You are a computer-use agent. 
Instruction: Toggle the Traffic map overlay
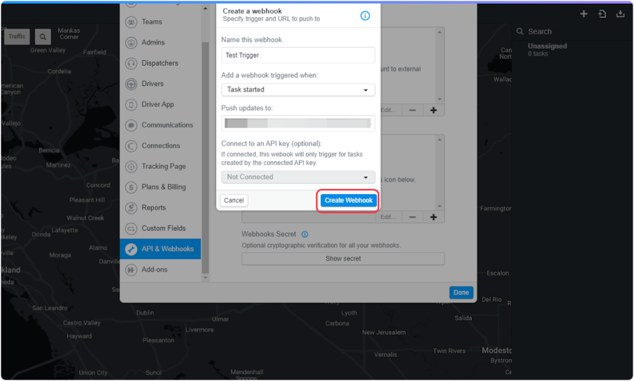(x=17, y=36)
